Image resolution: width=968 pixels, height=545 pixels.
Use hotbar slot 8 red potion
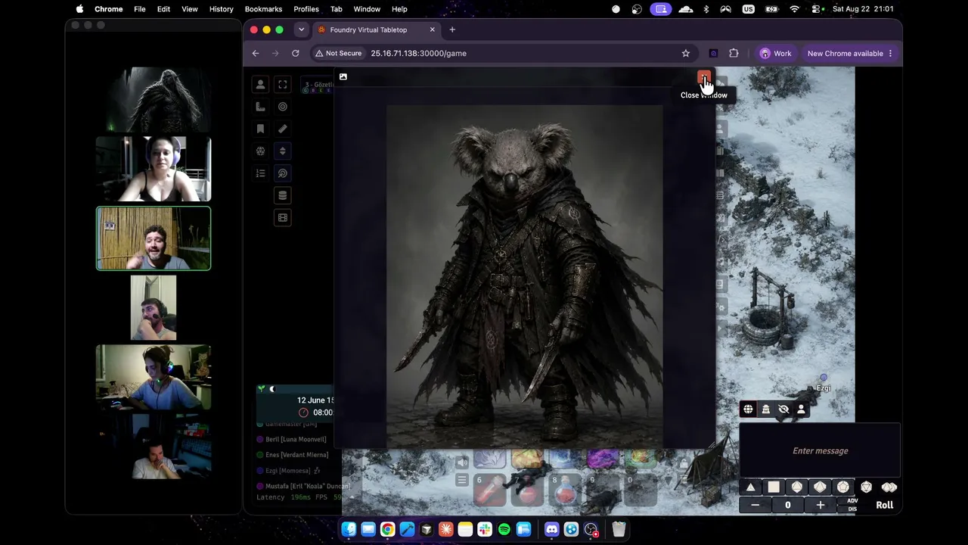click(x=565, y=489)
